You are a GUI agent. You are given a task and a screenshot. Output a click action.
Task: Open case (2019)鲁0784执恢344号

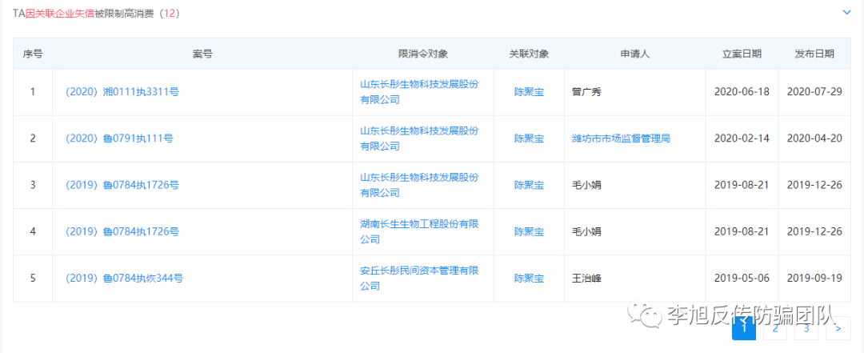(x=124, y=279)
